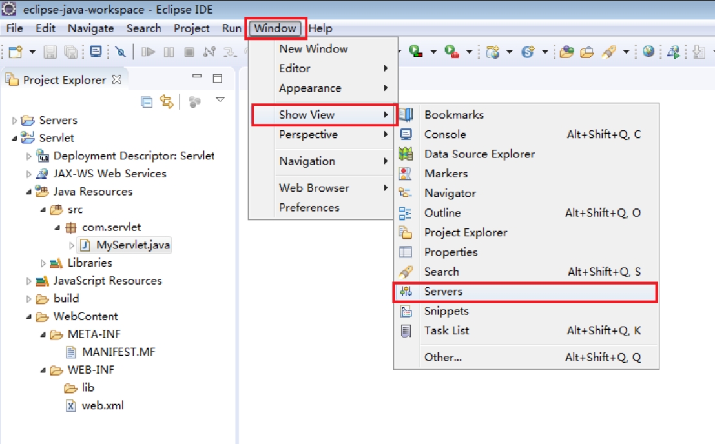Minimize the Project Explorer panel
The height and width of the screenshot is (444, 715).
tap(197, 77)
